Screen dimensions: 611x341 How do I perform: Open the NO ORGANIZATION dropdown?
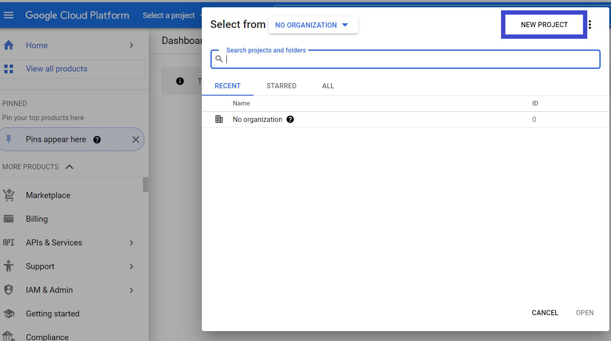(313, 25)
